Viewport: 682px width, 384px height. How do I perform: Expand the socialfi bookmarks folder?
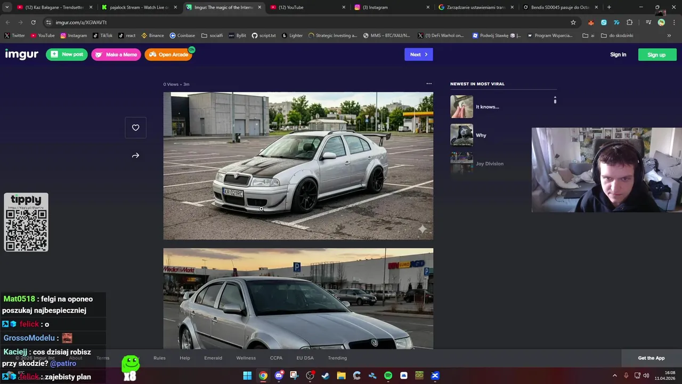click(212, 36)
